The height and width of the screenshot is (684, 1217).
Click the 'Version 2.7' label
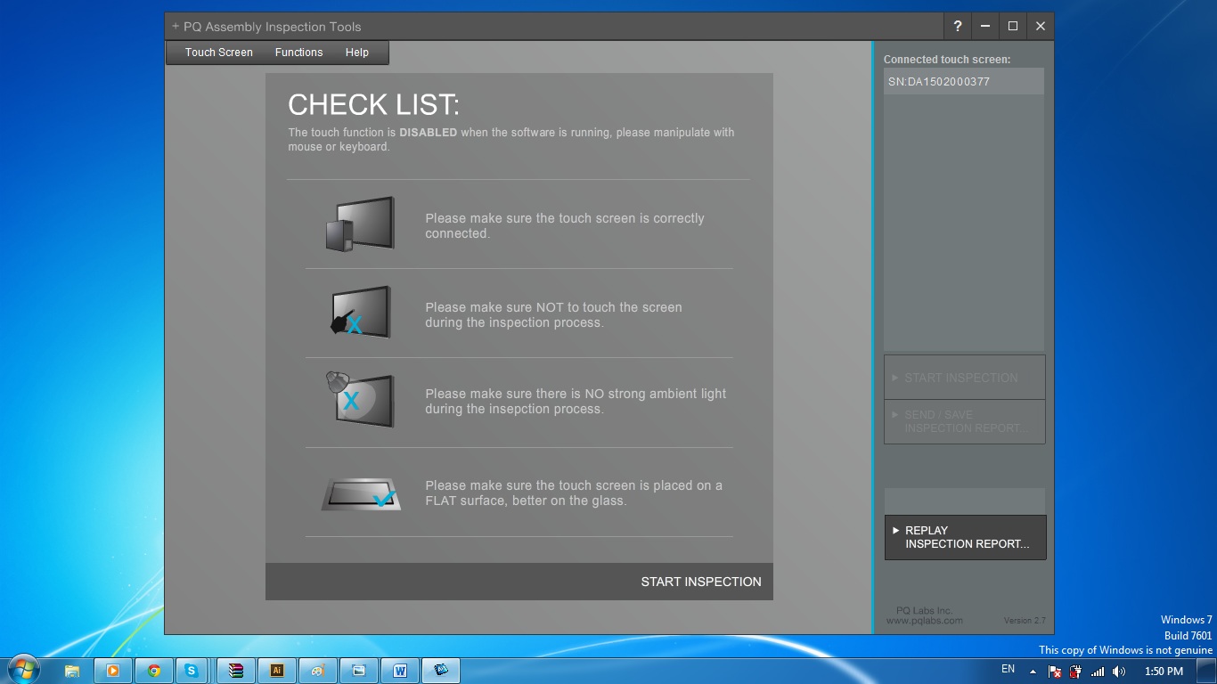tap(1025, 621)
